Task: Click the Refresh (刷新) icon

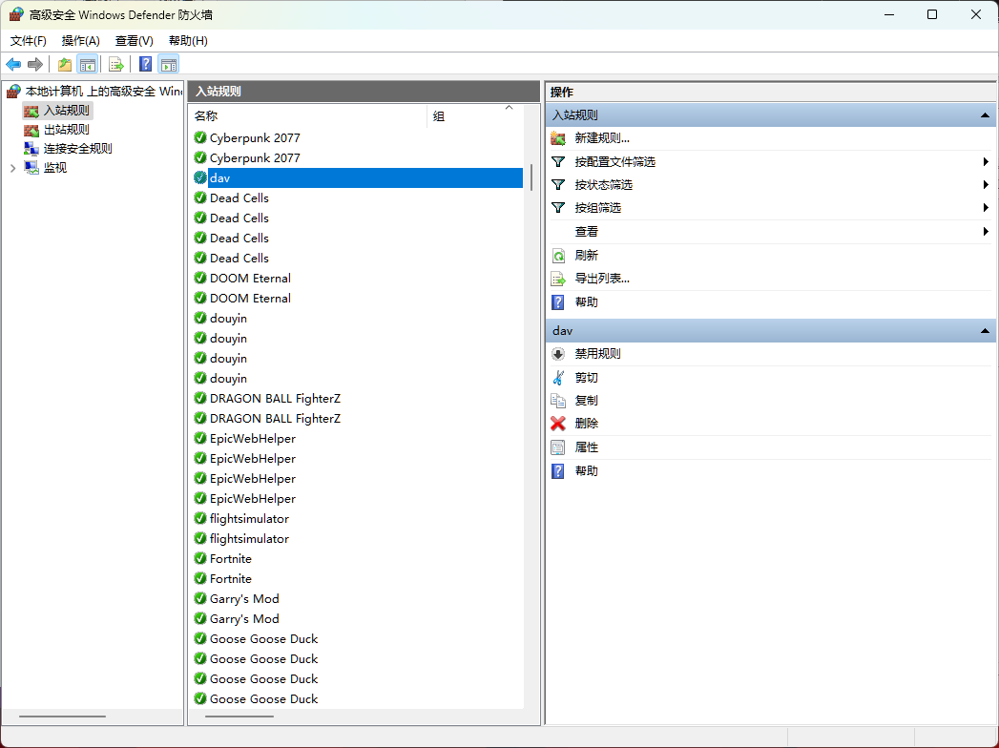Action: point(558,256)
